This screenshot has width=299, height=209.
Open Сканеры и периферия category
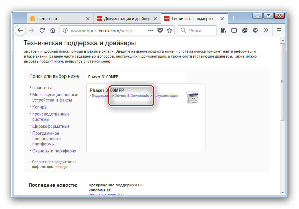point(54,151)
